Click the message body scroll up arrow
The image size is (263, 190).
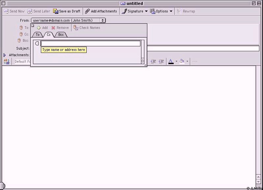[258, 177]
